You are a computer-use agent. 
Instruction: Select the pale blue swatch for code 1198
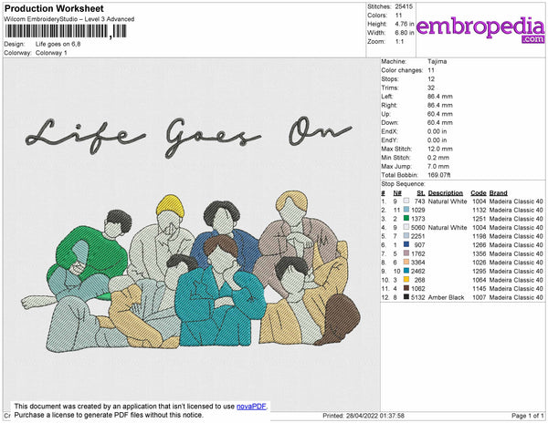406,236
